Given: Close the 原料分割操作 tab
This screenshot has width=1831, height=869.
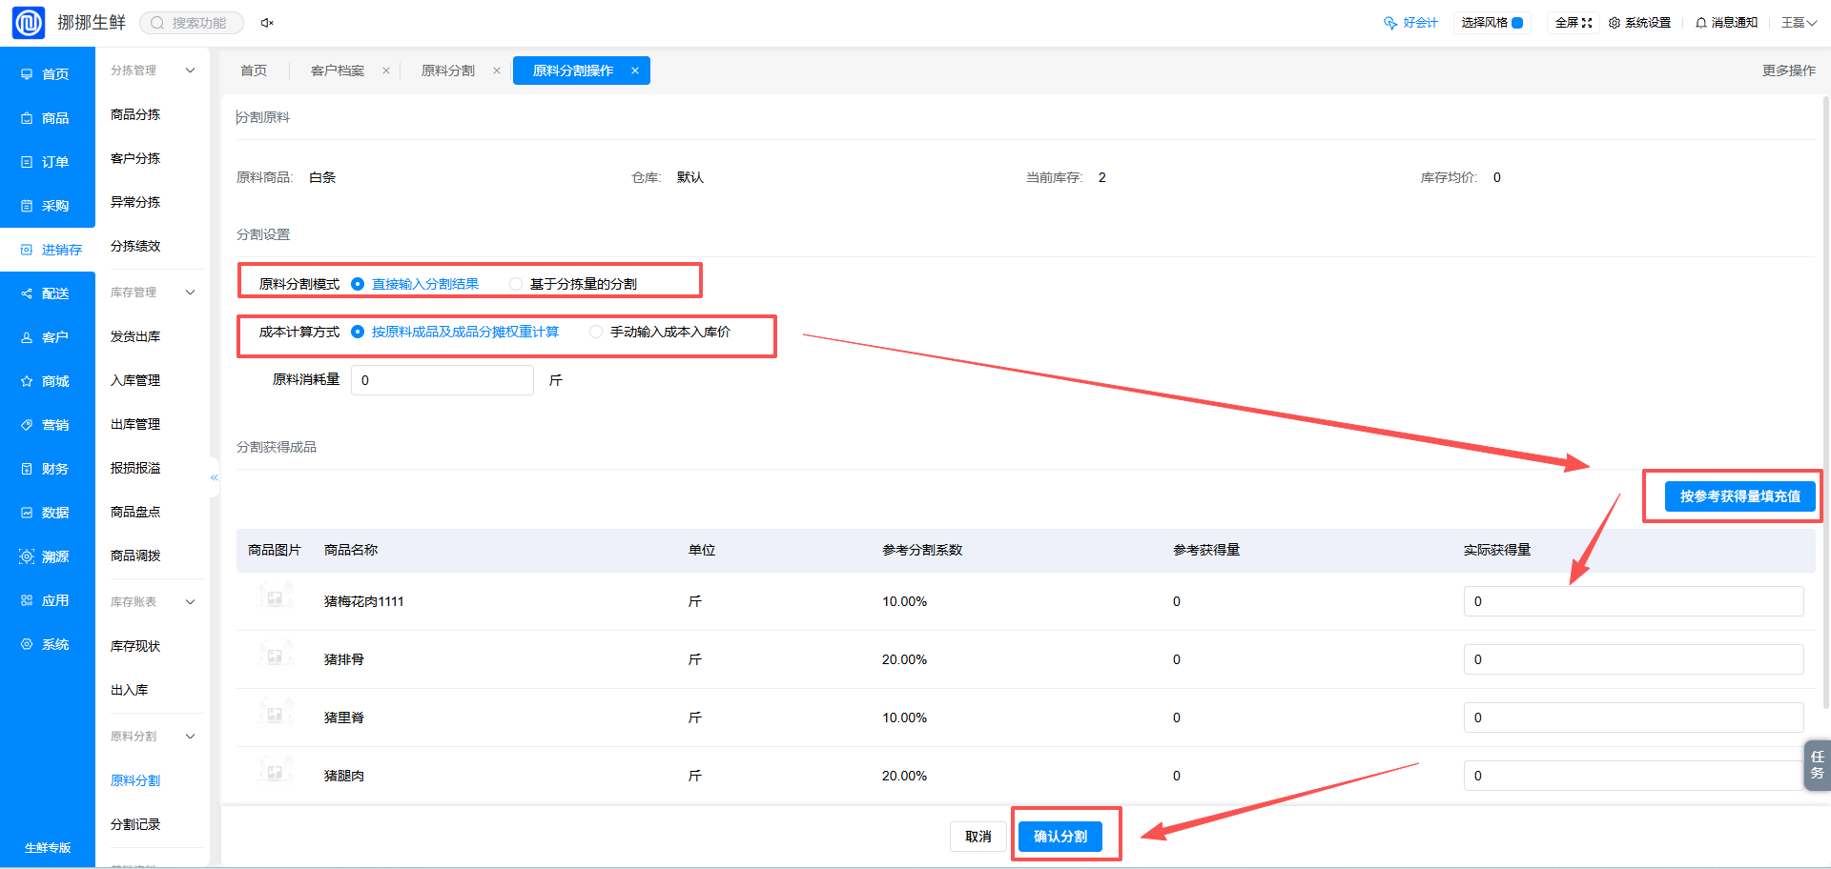Looking at the screenshot, I should tap(635, 71).
